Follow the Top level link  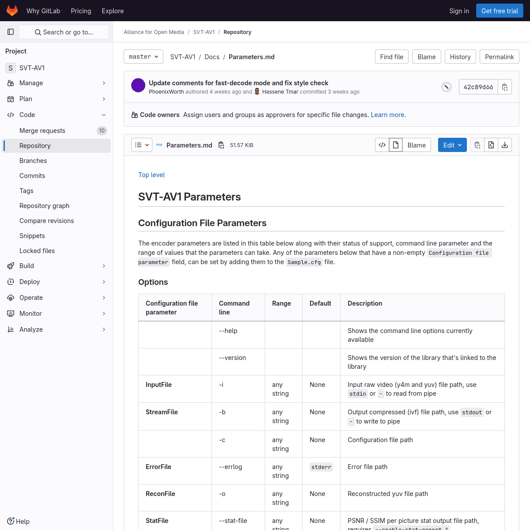click(x=151, y=175)
